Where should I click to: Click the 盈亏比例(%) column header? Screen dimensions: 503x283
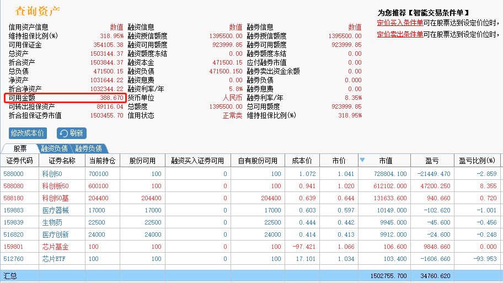pyautogui.click(x=477, y=161)
